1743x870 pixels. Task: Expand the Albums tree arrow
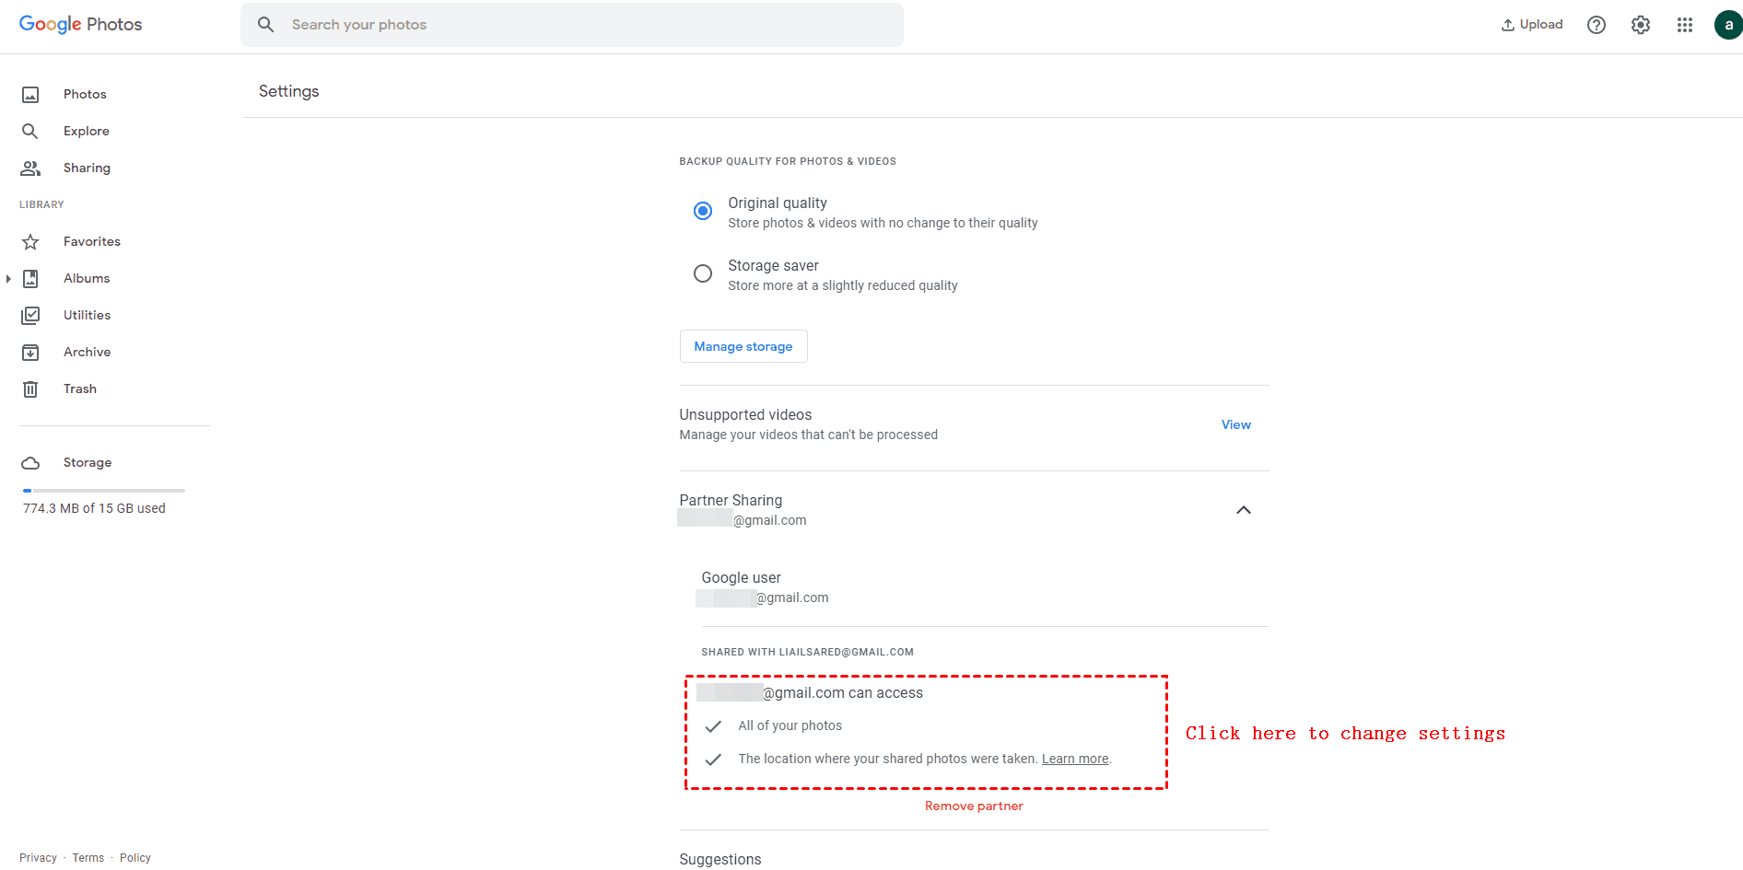click(x=8, y=279)
